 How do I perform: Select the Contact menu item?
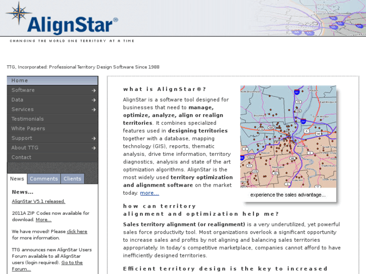tap(22, 157)
